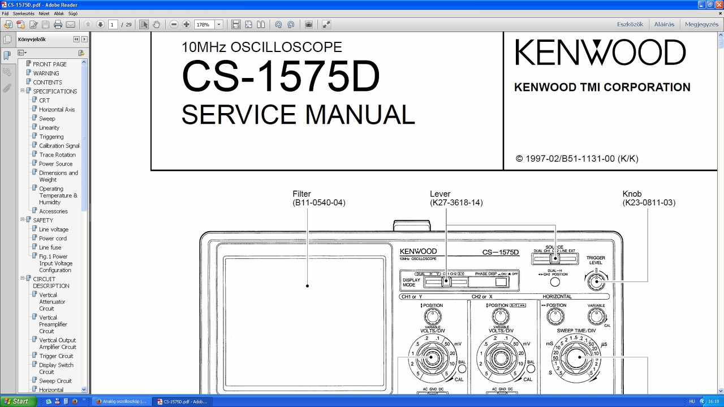The width and height of the screenshot is (724, 407).
Task: Open the Nézet menu
Action: (44, 14)
